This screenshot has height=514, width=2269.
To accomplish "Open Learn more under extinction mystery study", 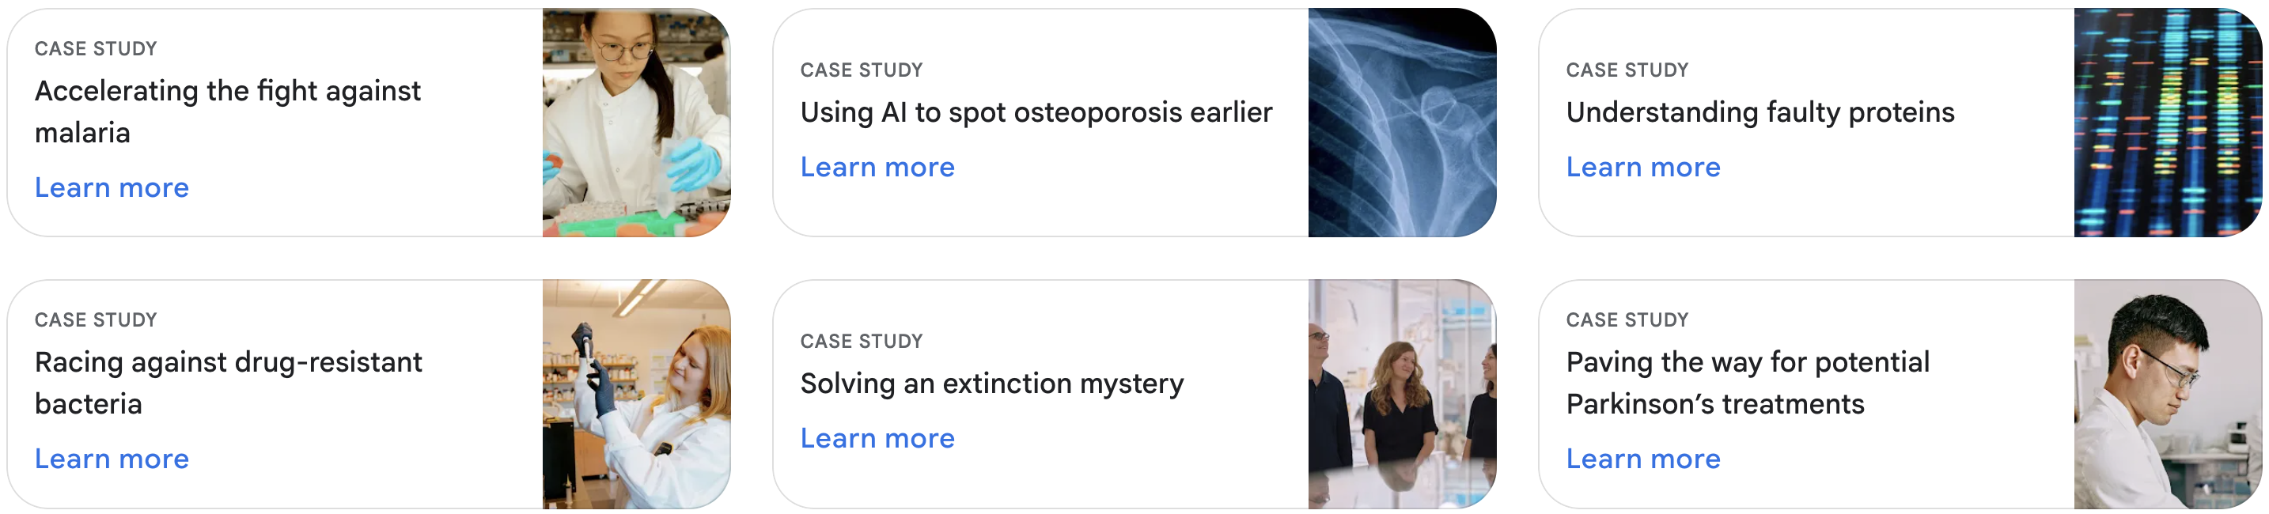I will point(877,438).
